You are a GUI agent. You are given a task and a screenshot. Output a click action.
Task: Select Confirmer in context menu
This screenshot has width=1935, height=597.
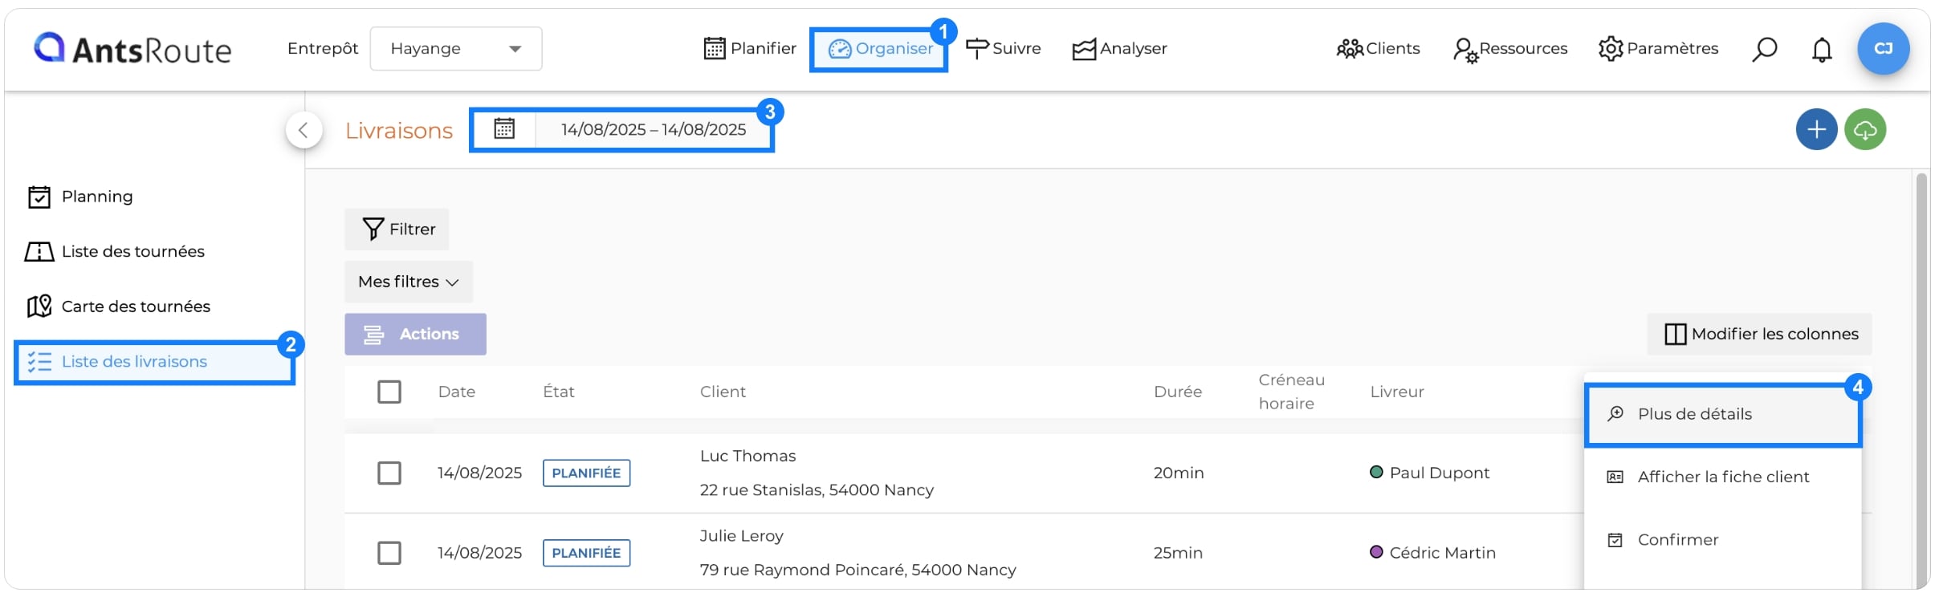coord(1723,540)
